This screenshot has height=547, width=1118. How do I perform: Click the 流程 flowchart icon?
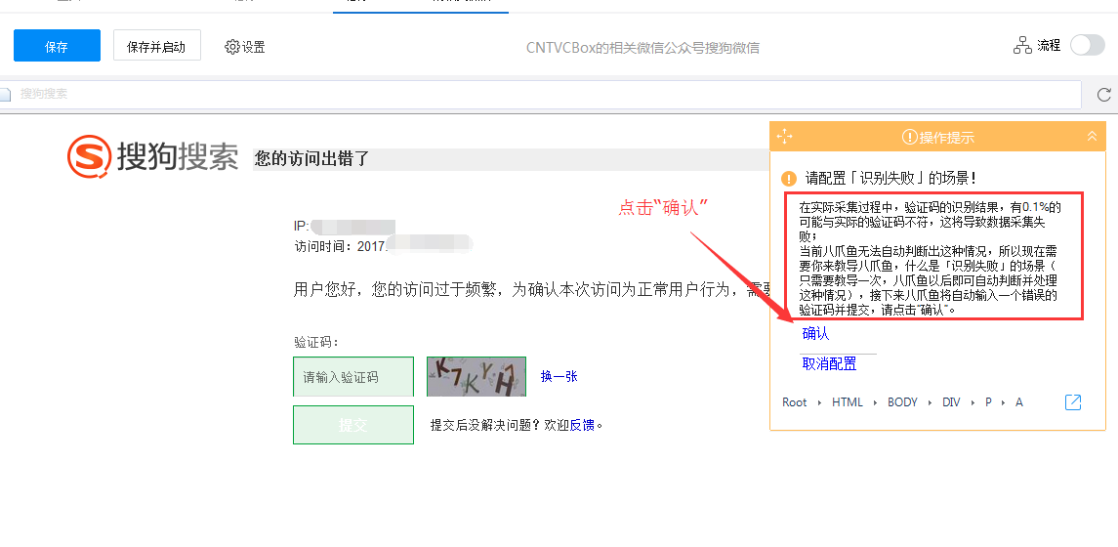pyautogui.click(x=1022, y=46)
